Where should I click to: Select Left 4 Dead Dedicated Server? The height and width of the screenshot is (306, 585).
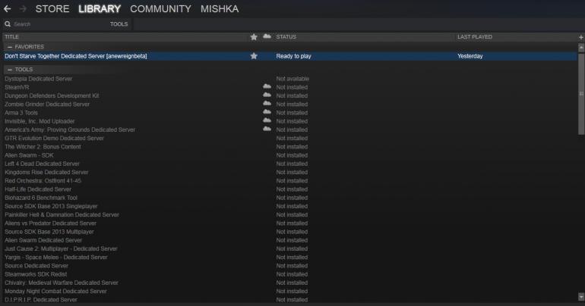click(41, 164)
